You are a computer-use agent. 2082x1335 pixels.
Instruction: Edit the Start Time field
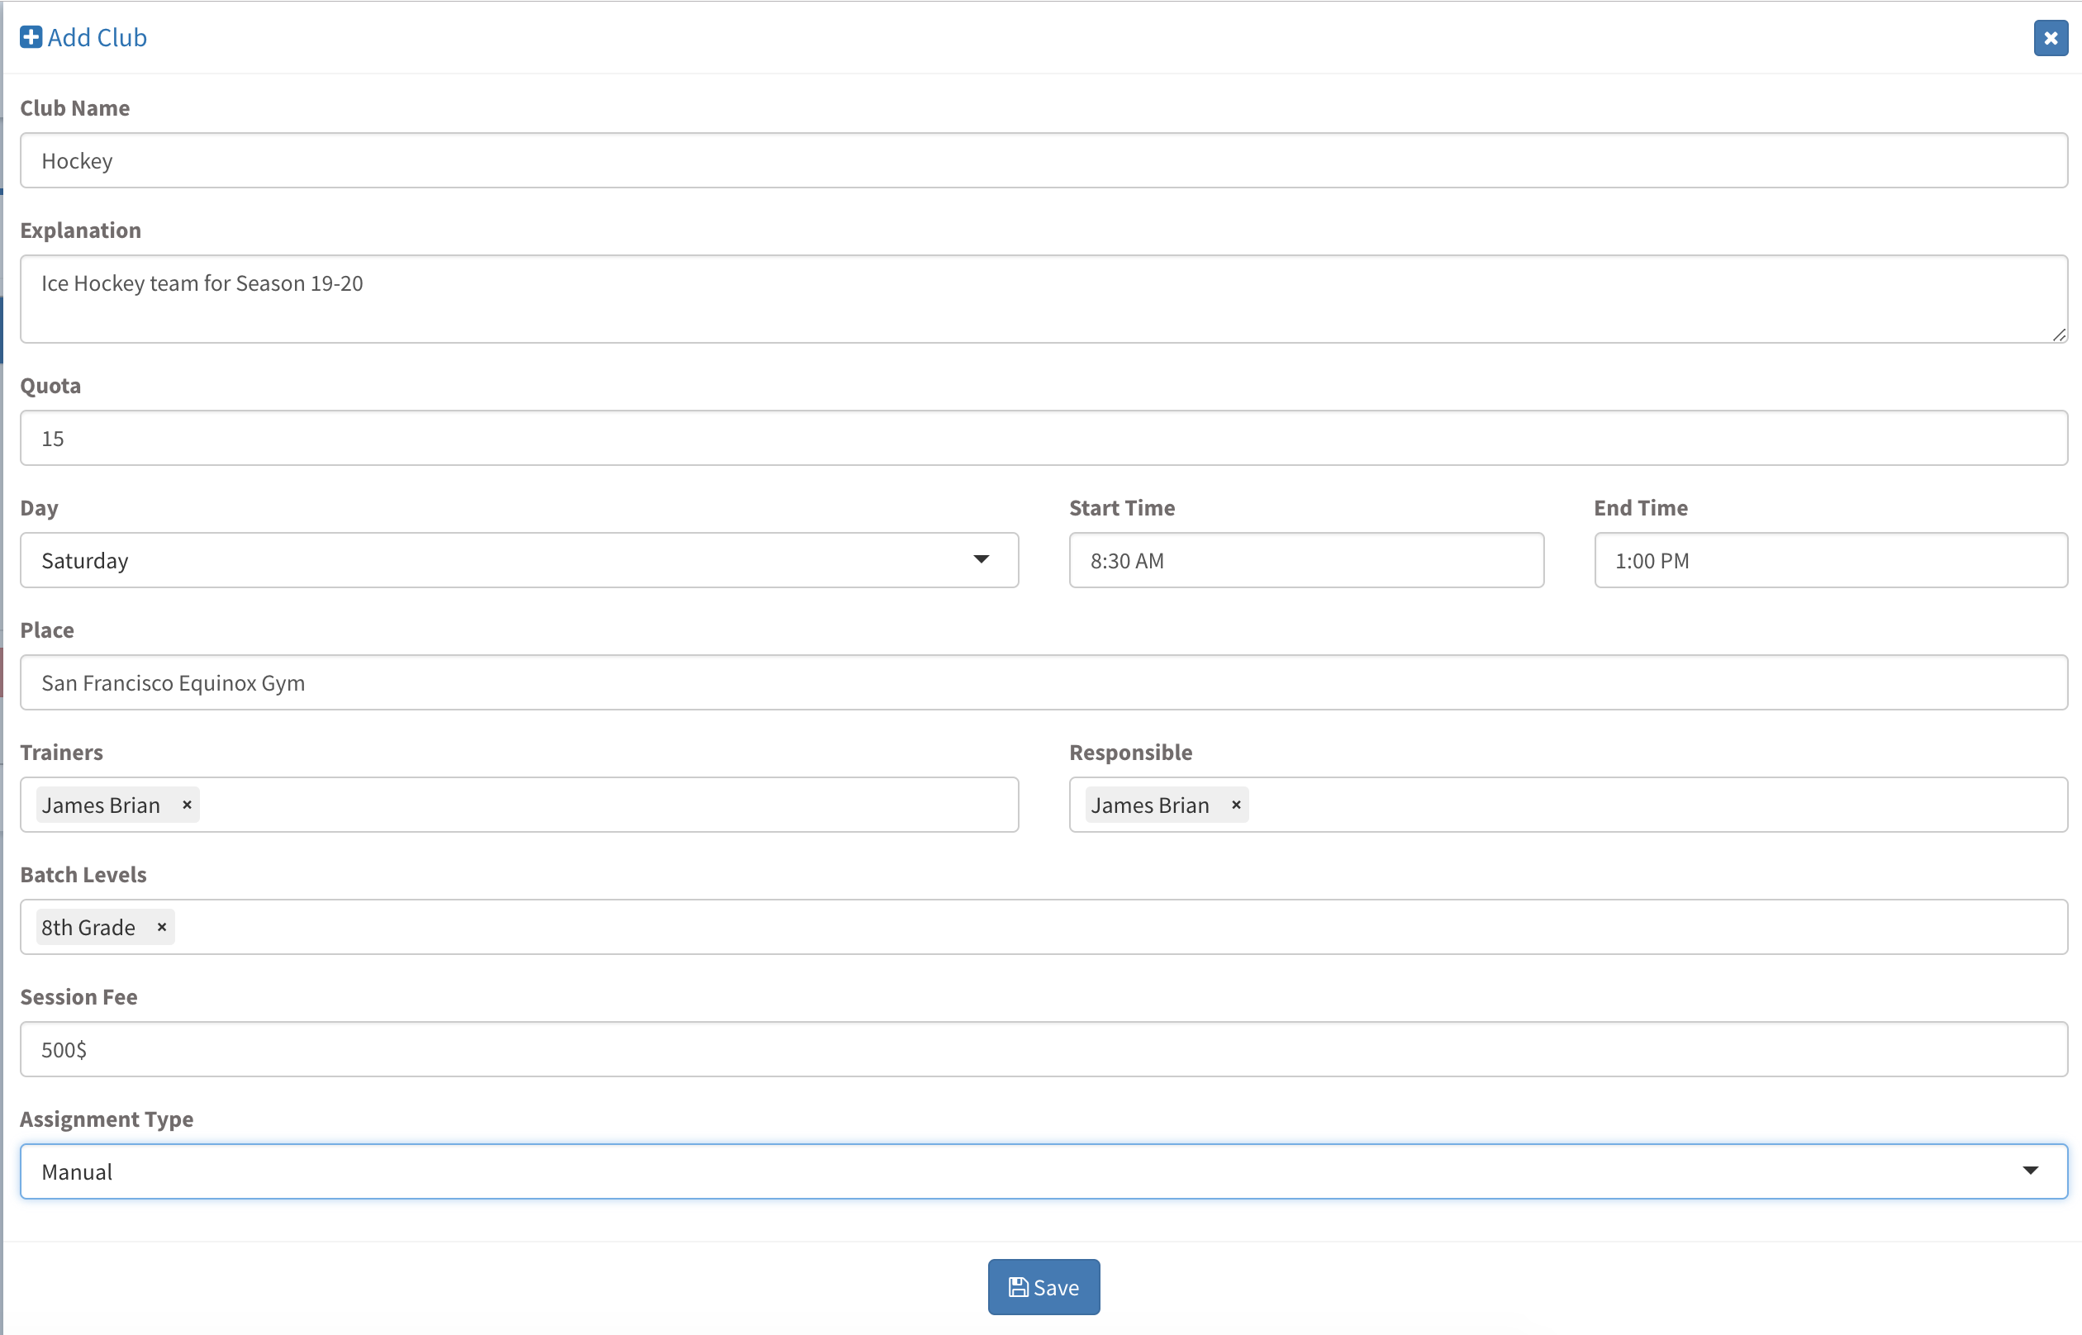pos(1305,560)
